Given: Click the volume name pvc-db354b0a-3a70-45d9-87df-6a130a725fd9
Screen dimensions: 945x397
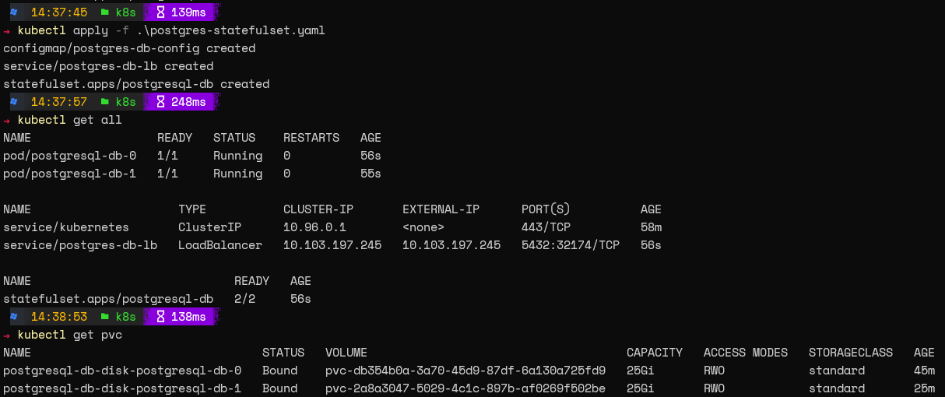Looking at the screenshot, I should [465, 371].
